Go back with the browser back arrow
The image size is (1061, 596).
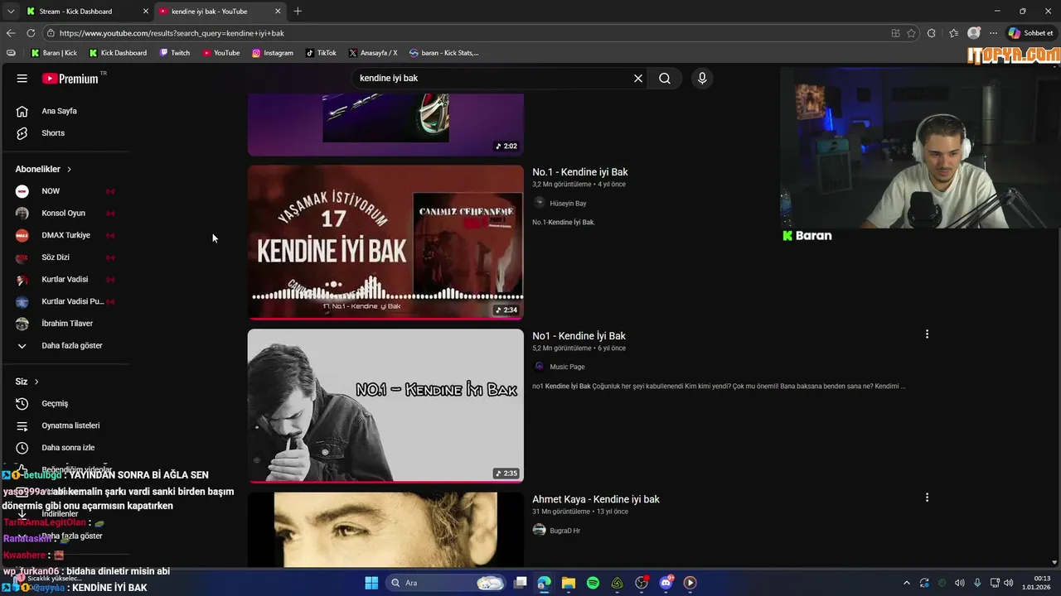11,33
